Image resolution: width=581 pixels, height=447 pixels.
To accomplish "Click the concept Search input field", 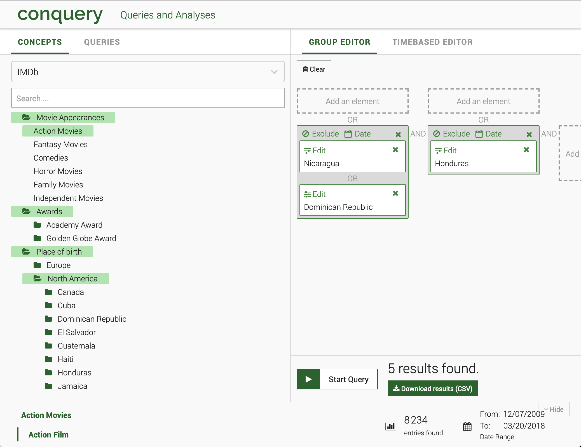I will point(148,98).
